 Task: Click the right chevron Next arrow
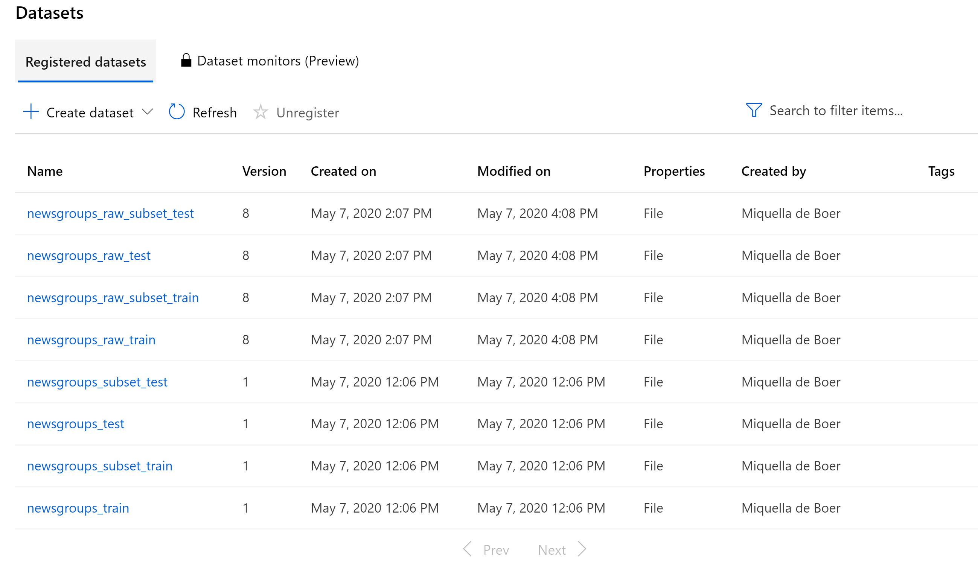[582, 549]
